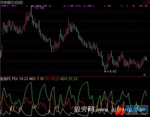
Task: Click the chart title 平安银行(日线)
Action: (x=12, y=3)
